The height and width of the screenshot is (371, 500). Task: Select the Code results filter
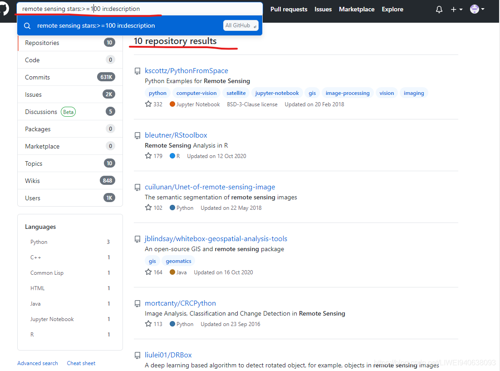click(70, 60)
